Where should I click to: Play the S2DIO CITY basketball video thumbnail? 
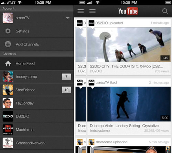[x=129, y=44]
